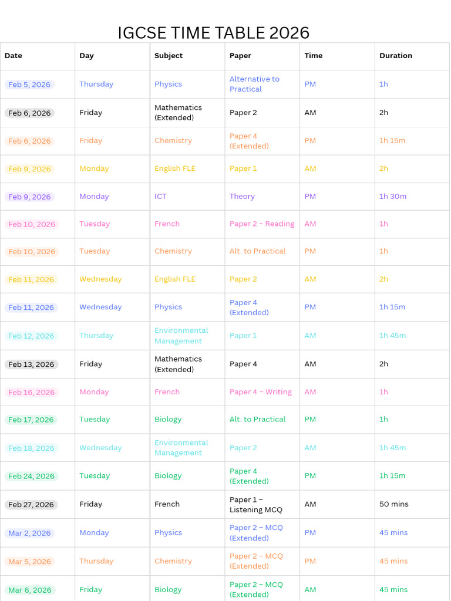The width and height of the screenshot is (451, 601).
Task: Select the "ICT" subject cell
Action: (x=160, y=197)
